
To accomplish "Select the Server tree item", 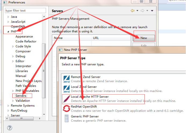I will (x=15, y=115).
